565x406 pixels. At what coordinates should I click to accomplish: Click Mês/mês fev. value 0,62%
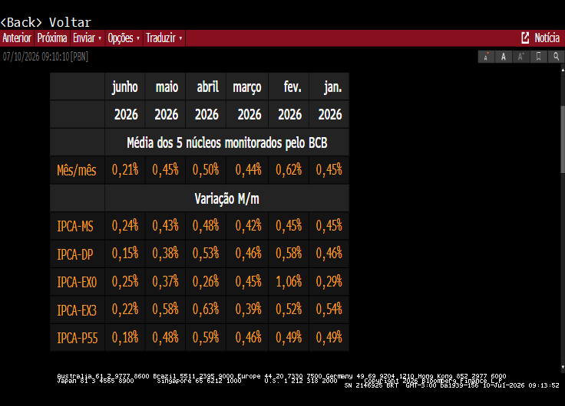point(289,170)
